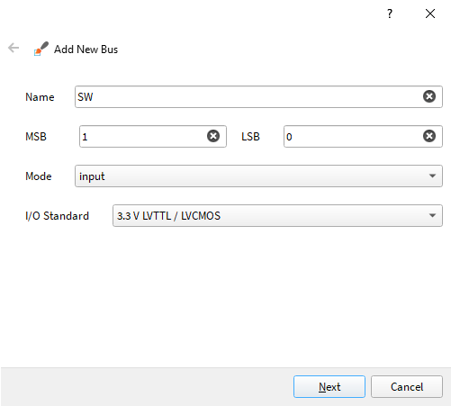
Task: Click the I/O Standard label
Action: [57, 216]
